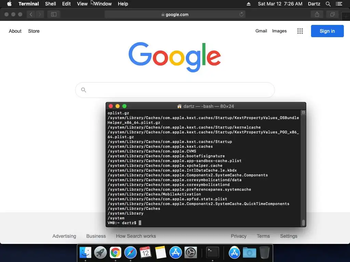
Task: Click the Terminal title home icon
Action: coord(179,106)
